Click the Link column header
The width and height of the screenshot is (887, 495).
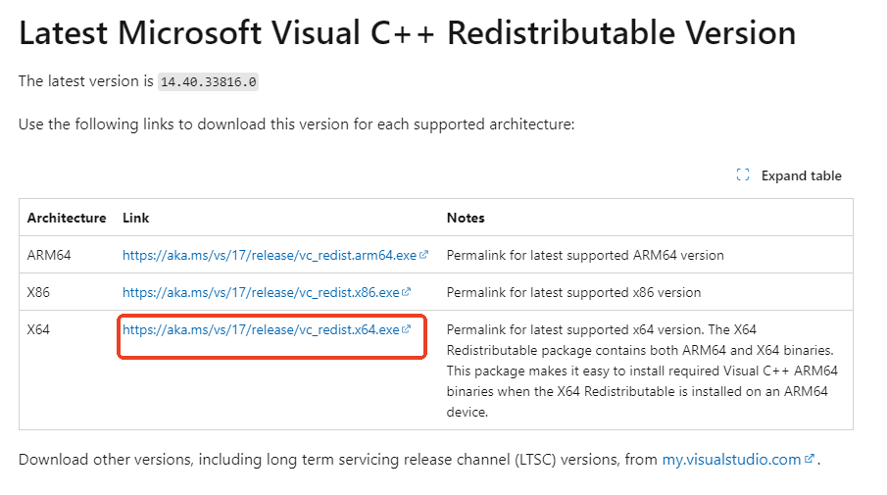pos(136,218)
